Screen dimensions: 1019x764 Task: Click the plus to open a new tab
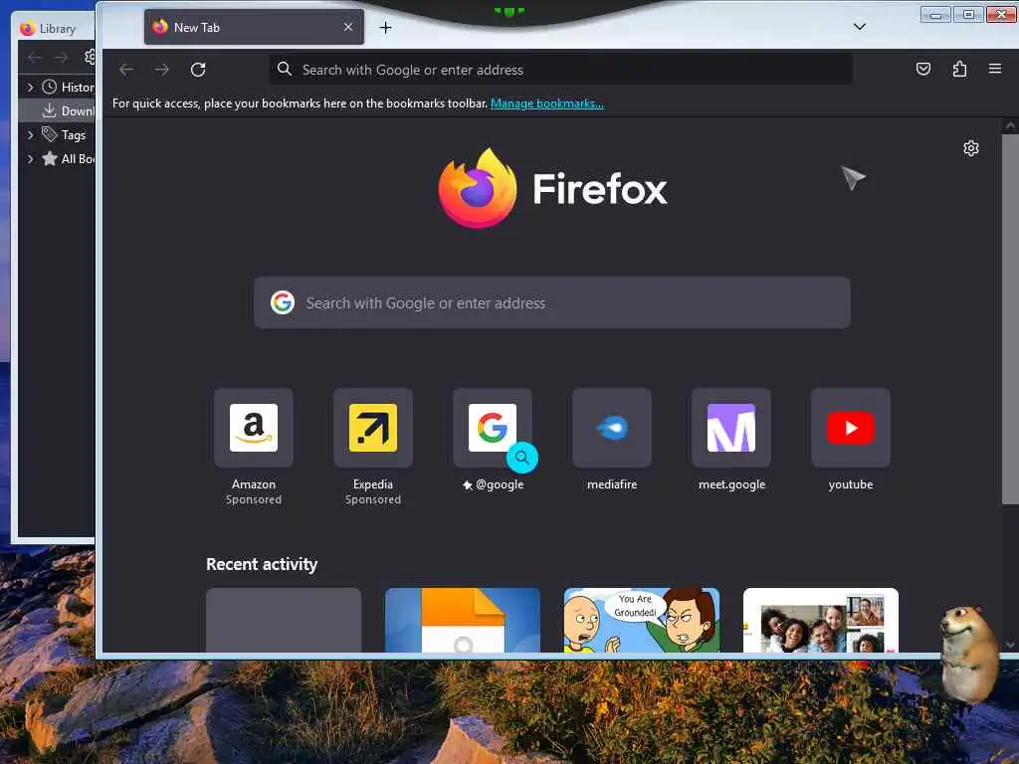385,27
